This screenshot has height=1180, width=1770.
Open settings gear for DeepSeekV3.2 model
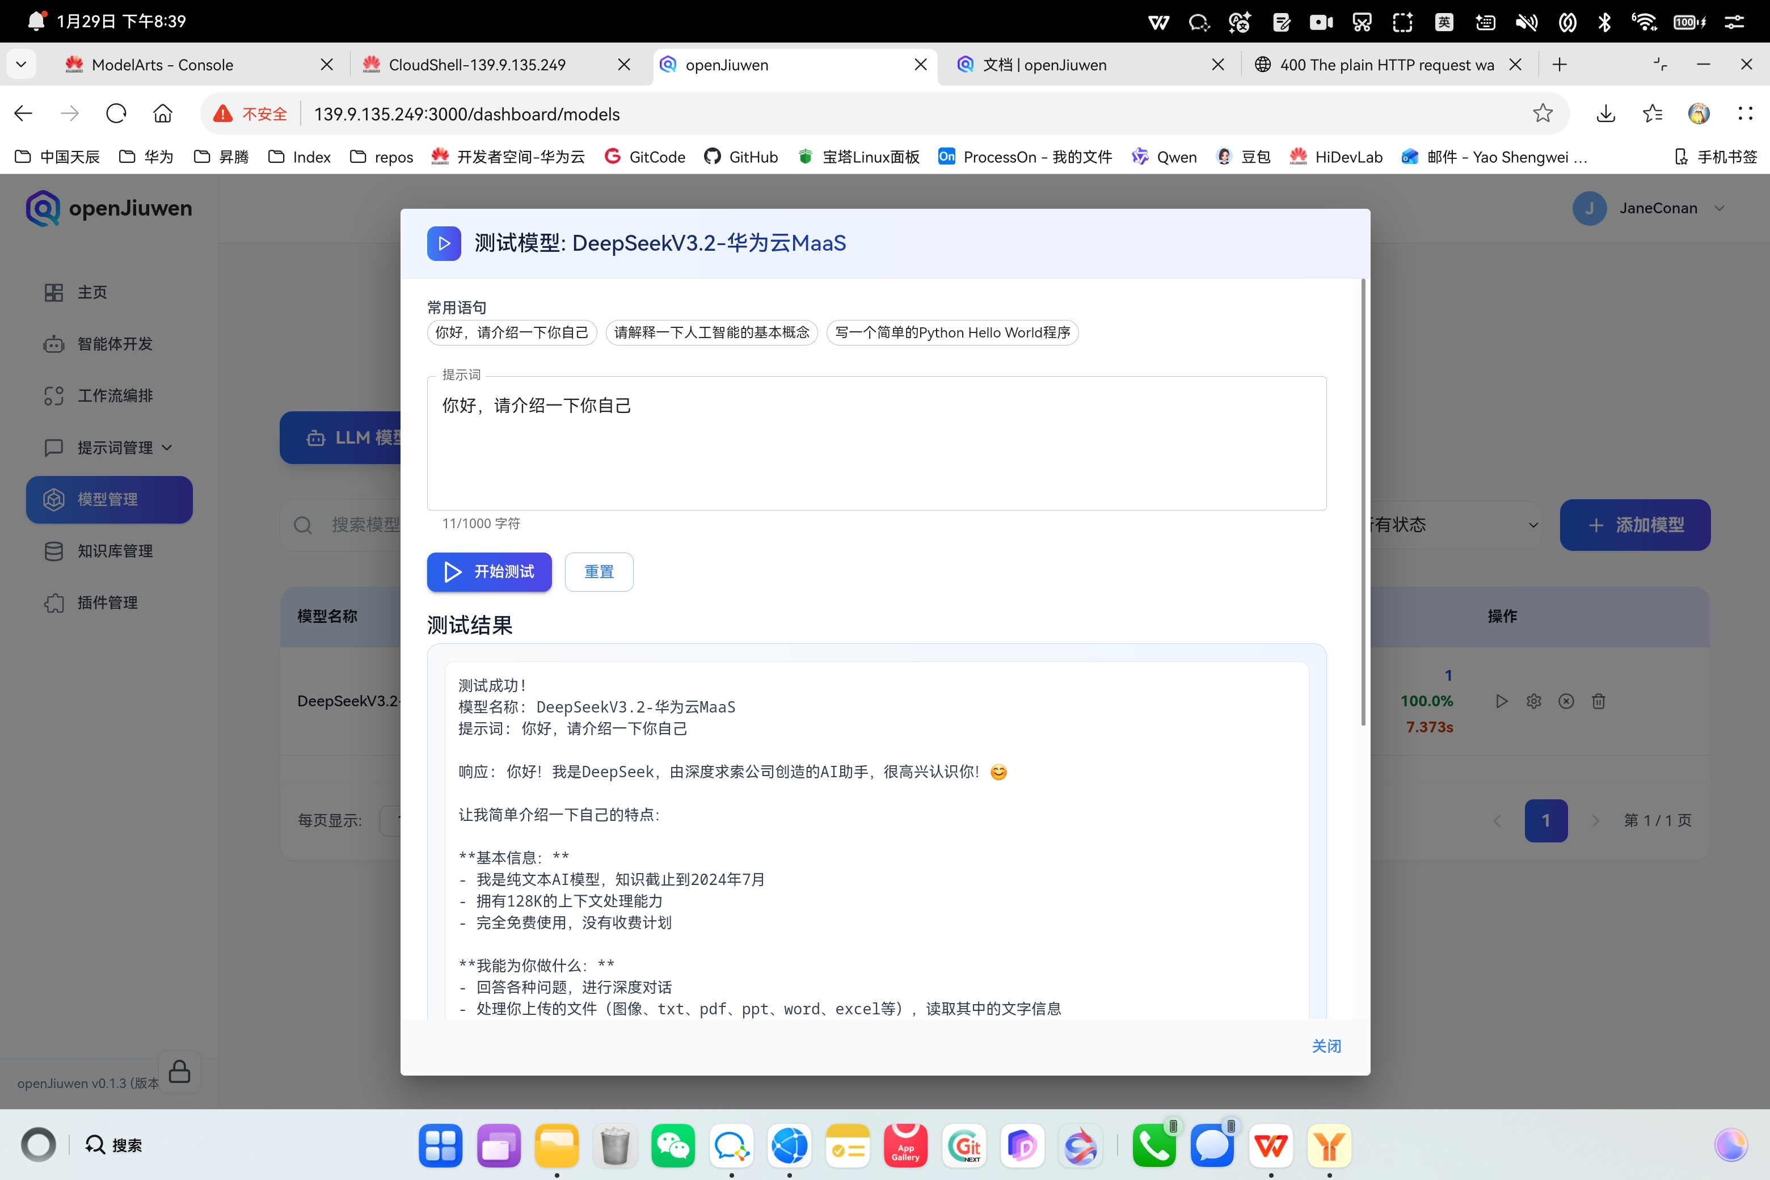coord(1533,701)
